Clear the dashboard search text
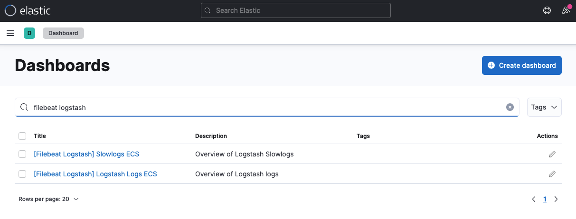This screenshot has height=219, width=576. pos(510,107)
